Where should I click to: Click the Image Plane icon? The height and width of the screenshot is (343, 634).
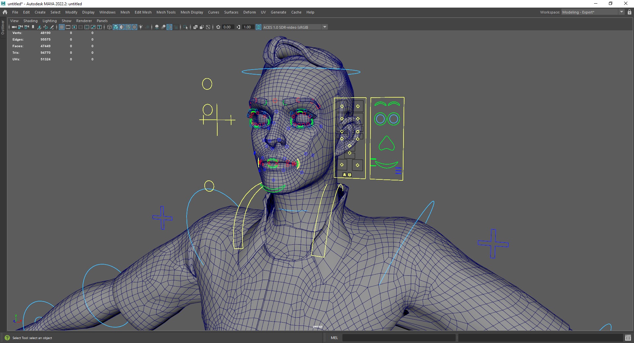[x=39, y=27]
